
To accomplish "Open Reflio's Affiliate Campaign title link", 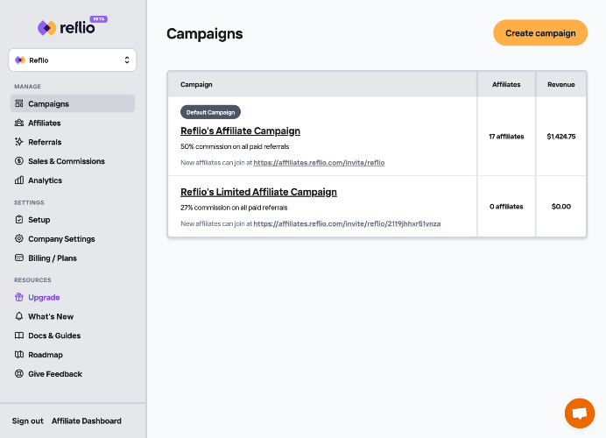I will tap(240, 131).
